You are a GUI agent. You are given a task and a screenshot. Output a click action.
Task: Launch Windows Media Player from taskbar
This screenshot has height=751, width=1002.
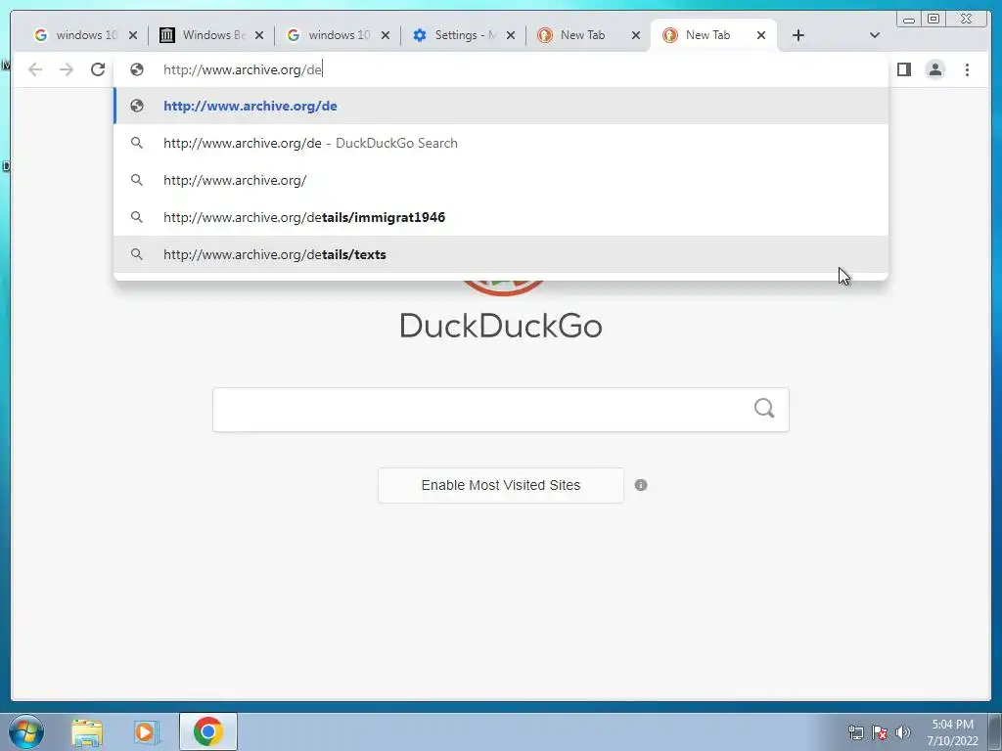pos(147,731)
